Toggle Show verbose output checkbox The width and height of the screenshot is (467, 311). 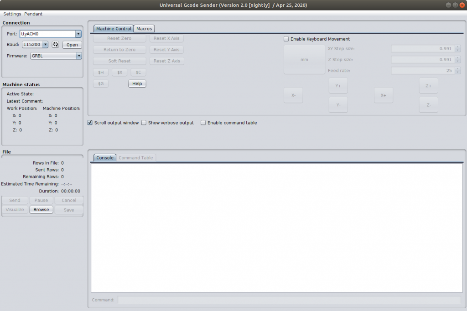point(144,123)
